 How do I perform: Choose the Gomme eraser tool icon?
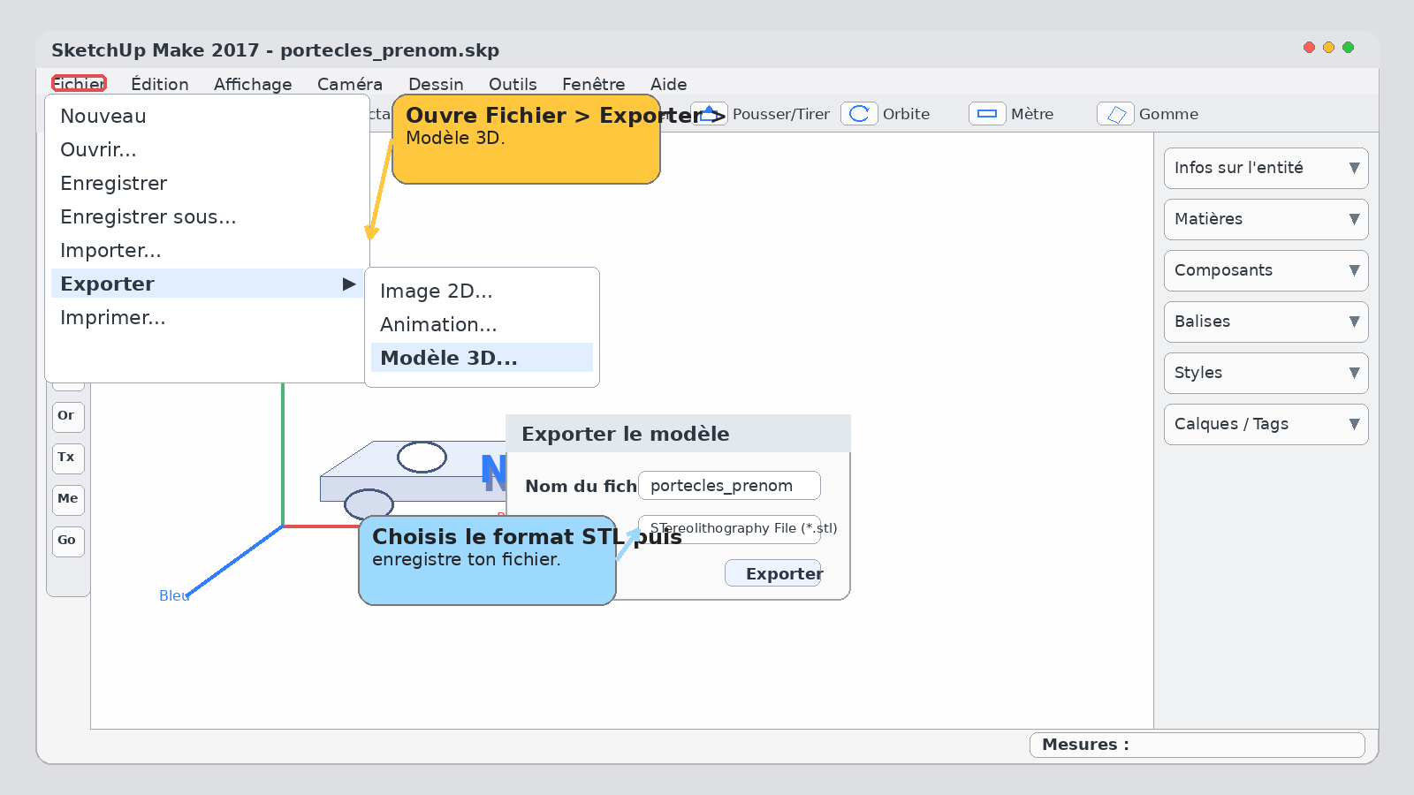tap(1115, 114)
